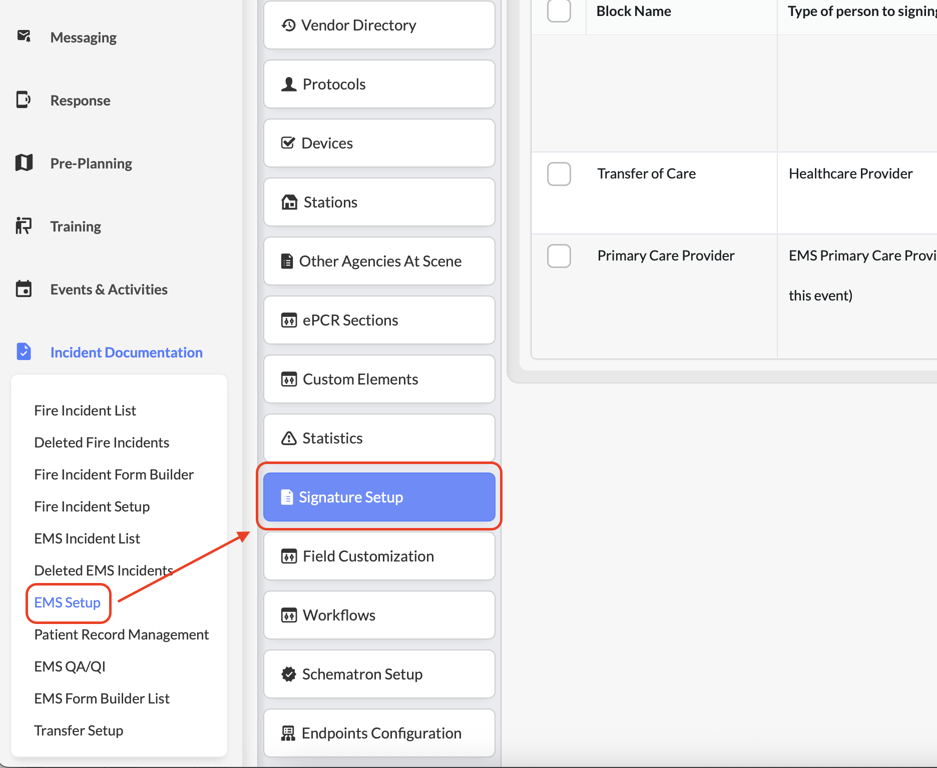
Task: Open EMS Form Builder List link
Action: point(102,698)
